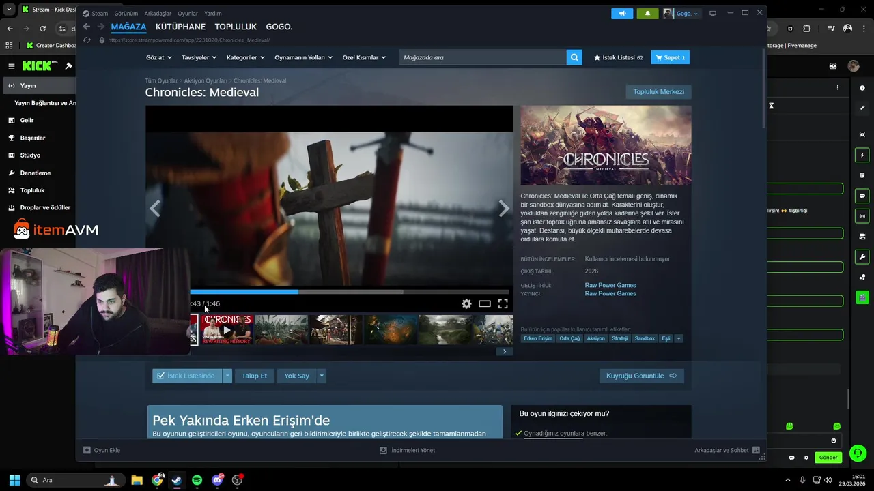874x491 pixels.
Task: Click Oyun Ekle plus icon
Action: pyautogui.click(x=87, y=450)
